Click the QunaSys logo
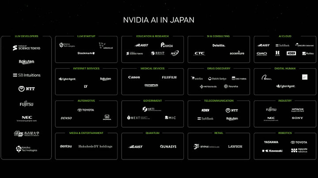The height and width of the screenshot is (178, 318). pos(168,146)
